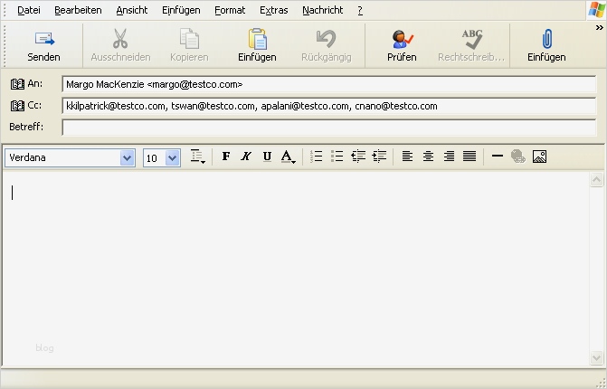Click inside the message body area
607x389 pixels.
pyautogui.click(x=296, y=269)
